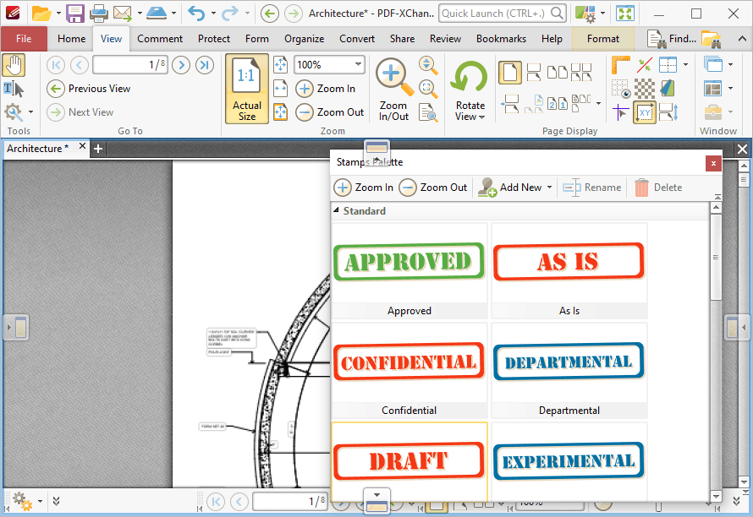Screen dimensions: 753x517
Task: Click the Undo arrow icon
Action: click(196, 14)
